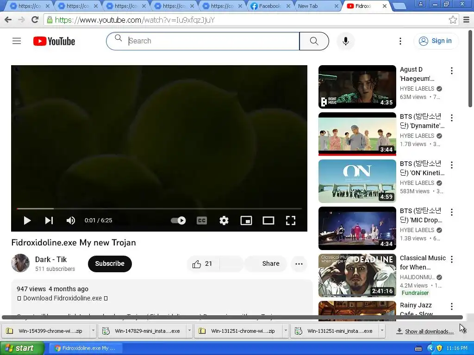Open downloaded Win-147829-mini_insta exe file
This screenshot has width=474, height=355.
click(142, 331)
